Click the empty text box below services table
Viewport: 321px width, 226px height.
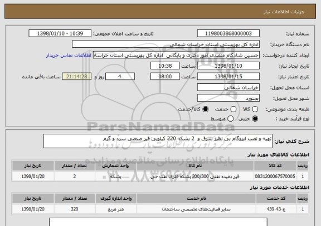[158, 222]
